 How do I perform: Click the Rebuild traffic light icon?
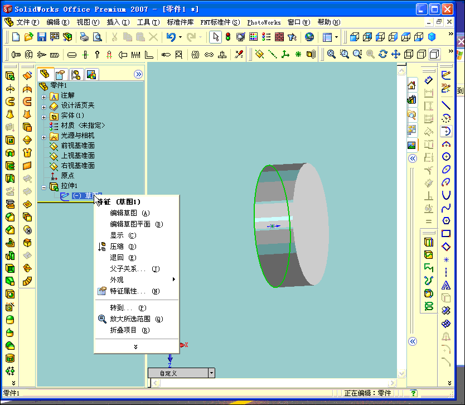(227, 37)
